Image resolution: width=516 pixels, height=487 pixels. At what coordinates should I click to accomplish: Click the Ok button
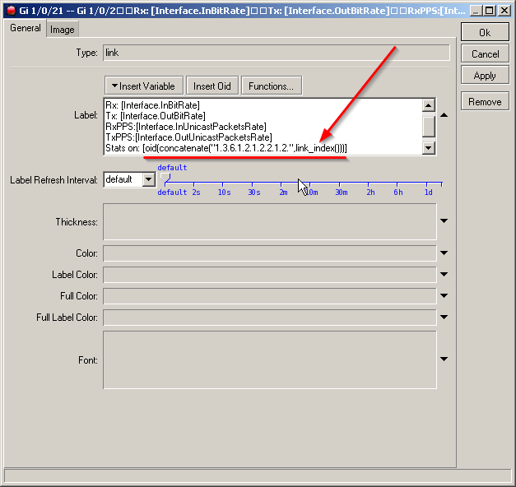[485, 32]
